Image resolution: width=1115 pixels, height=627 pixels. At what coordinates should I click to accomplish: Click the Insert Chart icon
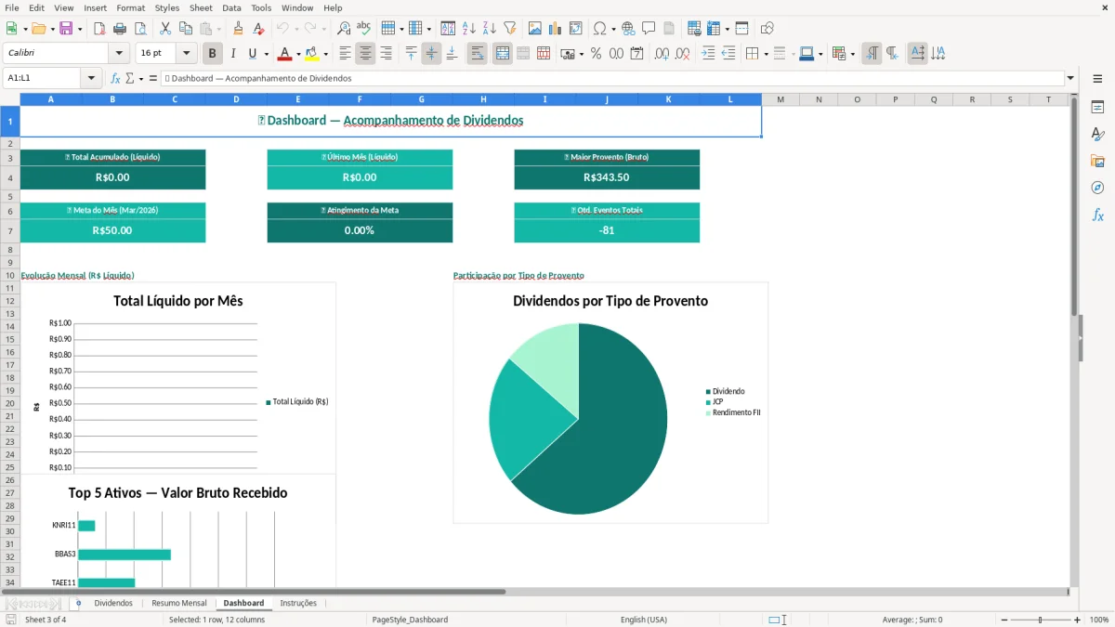point(555,29)
